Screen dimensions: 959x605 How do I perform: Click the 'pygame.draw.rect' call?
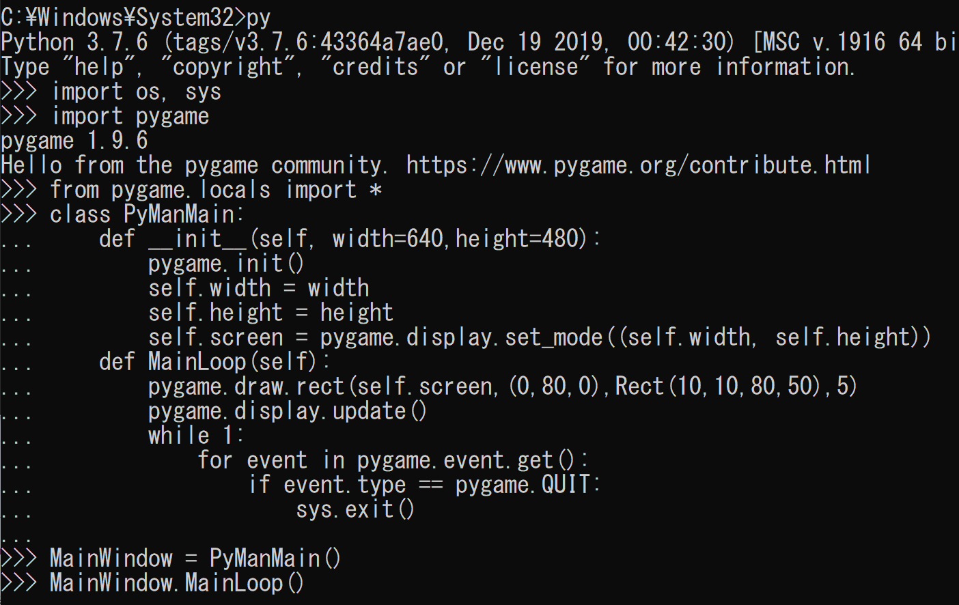(x=246, y=386)
